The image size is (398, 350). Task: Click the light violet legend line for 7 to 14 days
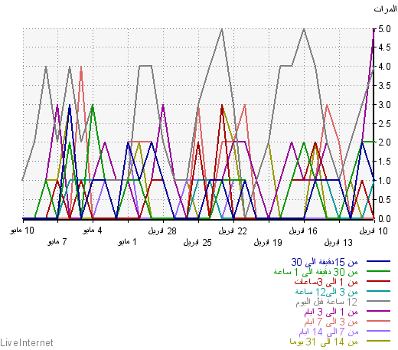pyautogui.click(x=378, y=331)
